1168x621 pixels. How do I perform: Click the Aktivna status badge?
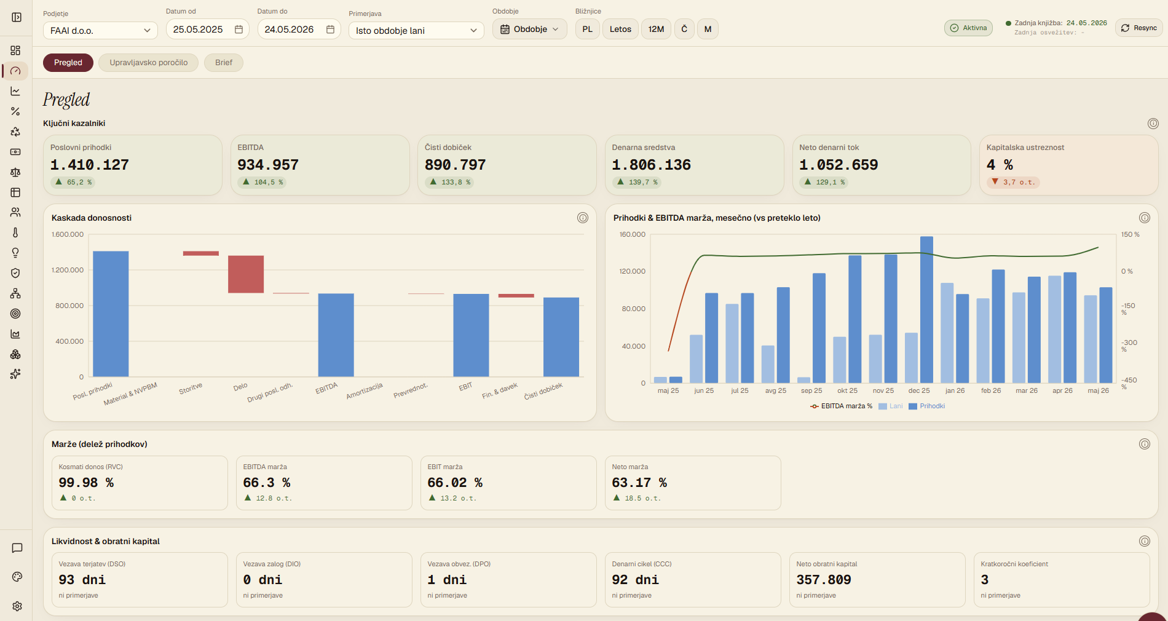[968, 28]
